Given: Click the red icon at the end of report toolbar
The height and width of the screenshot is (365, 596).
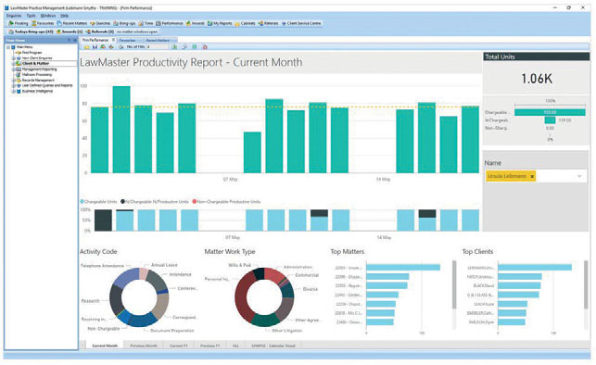Looking at the screenshot, I should coord(205,47).
